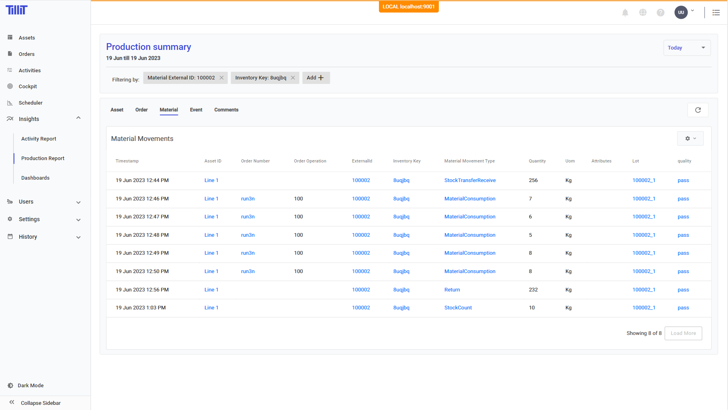Remove the Material External ID filter
The image size is (728, 410).
pos(221,78)
